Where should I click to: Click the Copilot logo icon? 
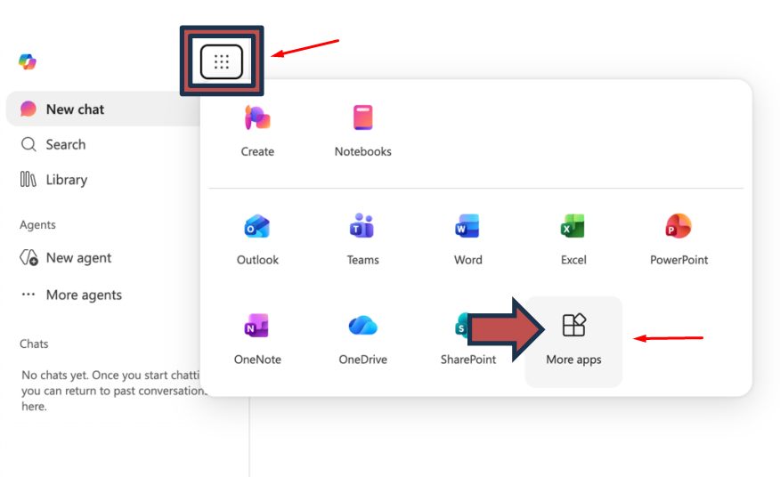[x=28, y=61]
